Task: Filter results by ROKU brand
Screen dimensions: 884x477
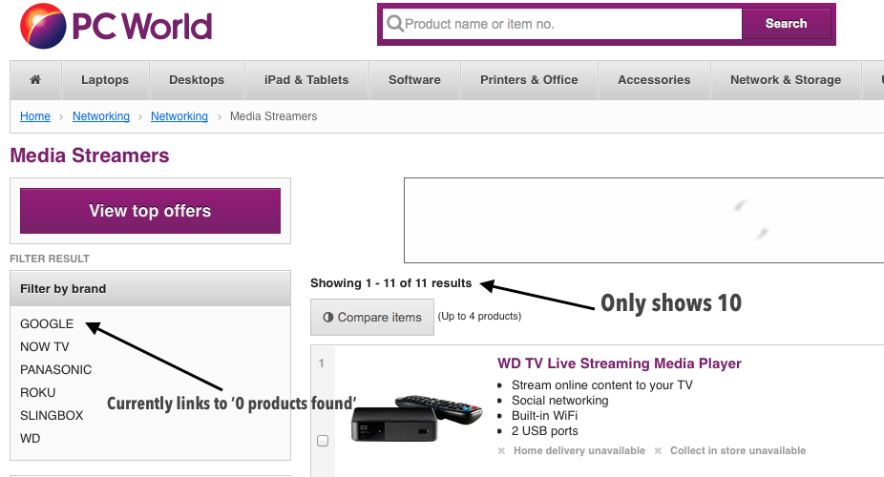Action: coord(38,393)
